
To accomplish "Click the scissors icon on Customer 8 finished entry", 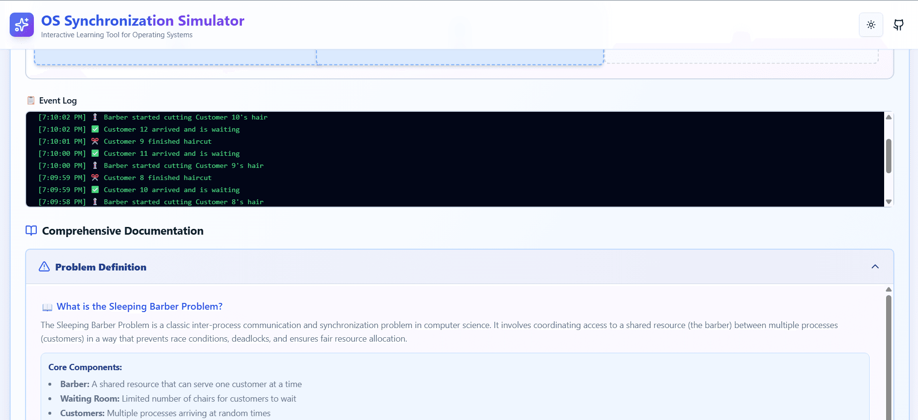I will (x=95, y=178).
